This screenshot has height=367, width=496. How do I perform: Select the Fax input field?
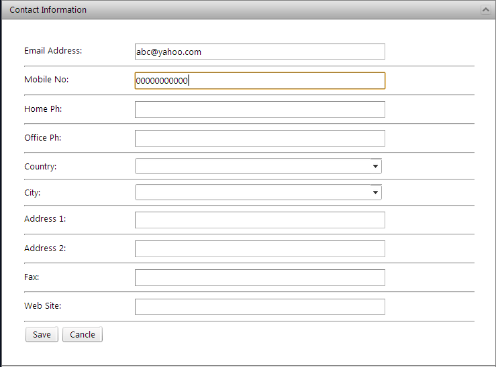[x=260, y=277]
